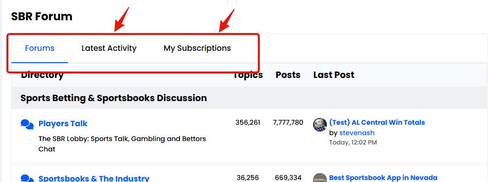Screen dimensions: 494x182
Task: Click the Topics column header
Action: [x=248, y=75]
